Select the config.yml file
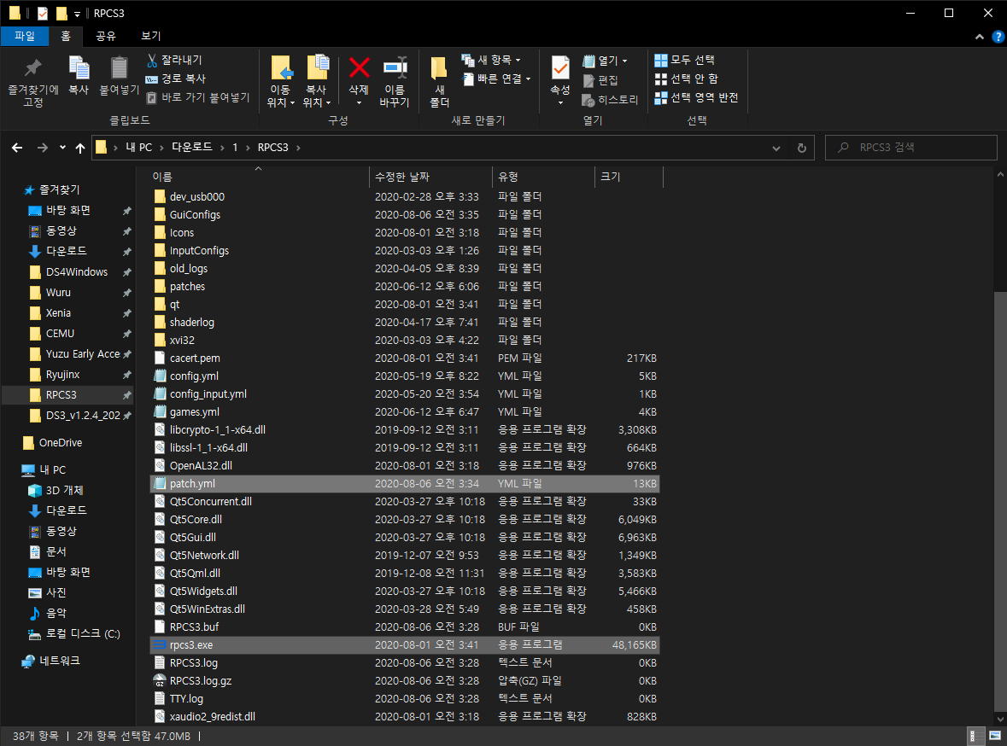1007x746 pixels. (405, 376)
